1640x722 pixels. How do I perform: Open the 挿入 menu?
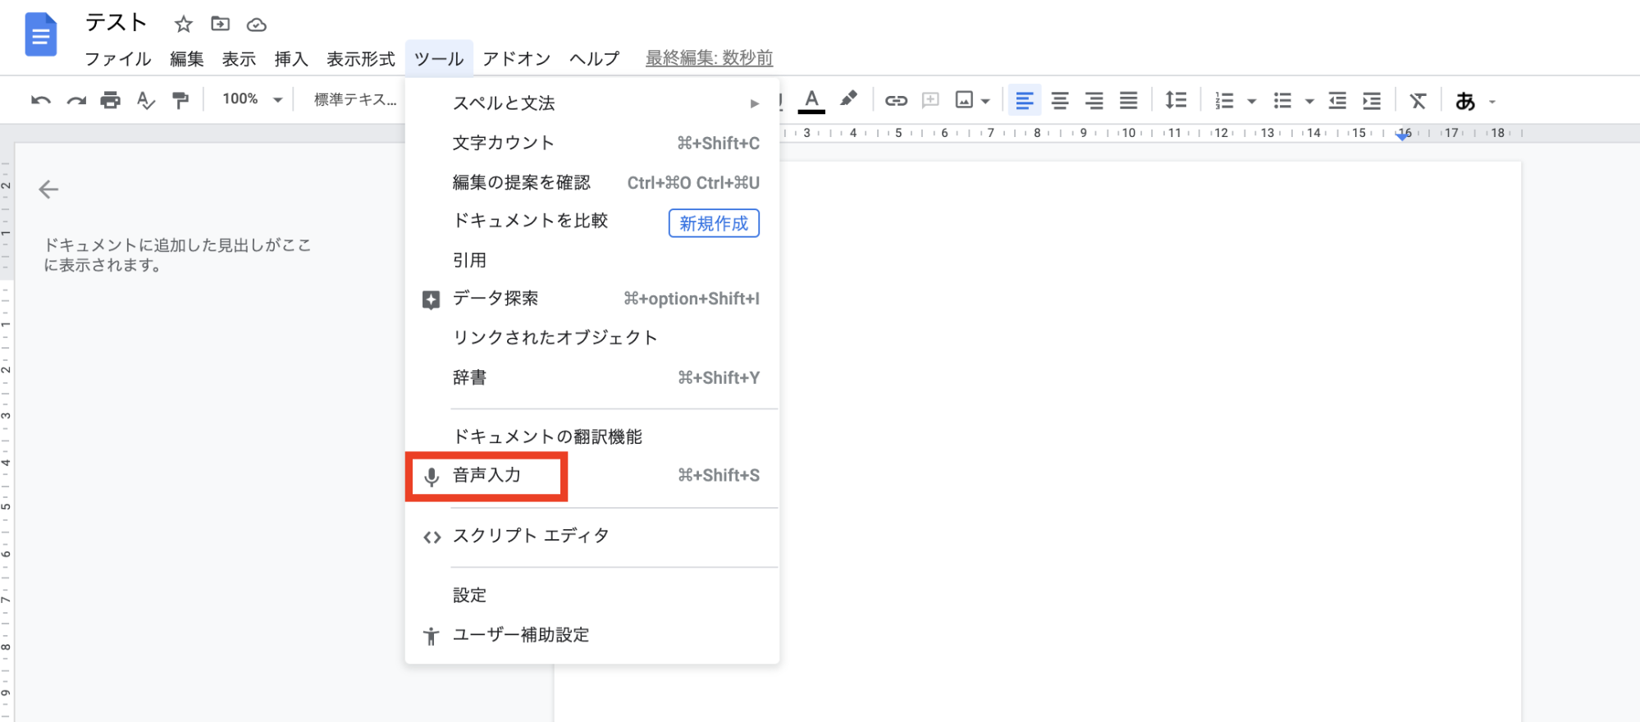pyautogui.click(x=291, y=59)
